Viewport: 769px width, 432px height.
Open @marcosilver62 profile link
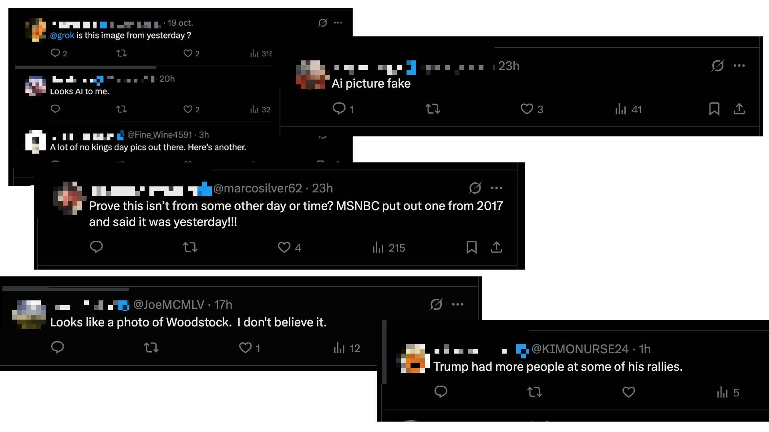click(x=257, y=188)
